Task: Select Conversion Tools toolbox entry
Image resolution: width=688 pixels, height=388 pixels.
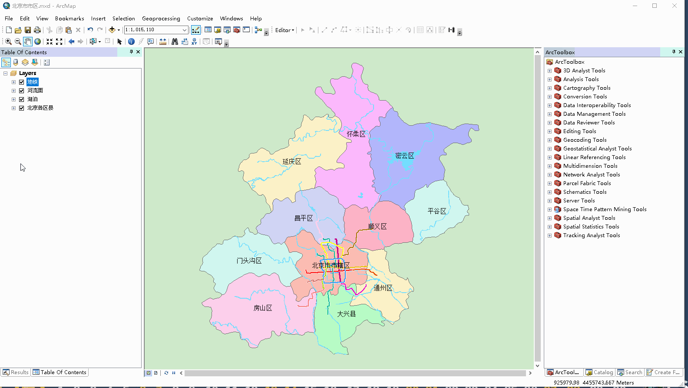Action: point(585,97)
